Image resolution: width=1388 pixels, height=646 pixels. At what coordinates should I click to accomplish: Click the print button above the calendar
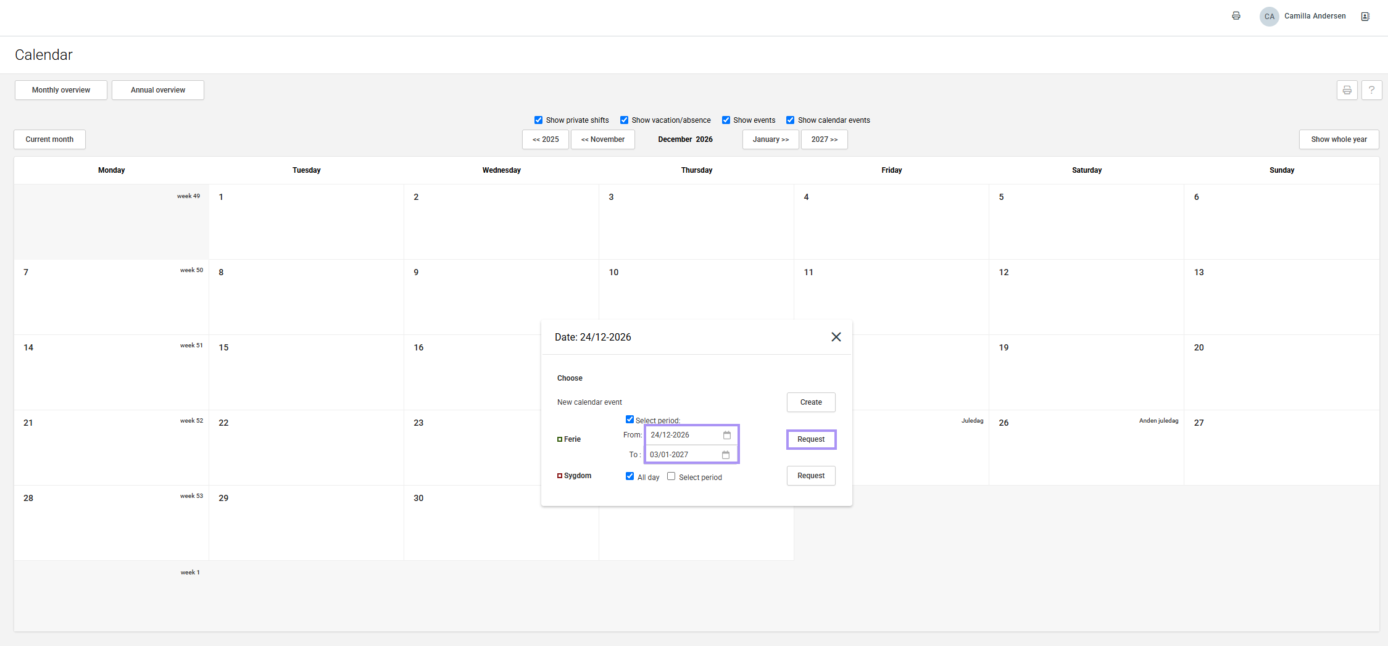click(1347, 90)
